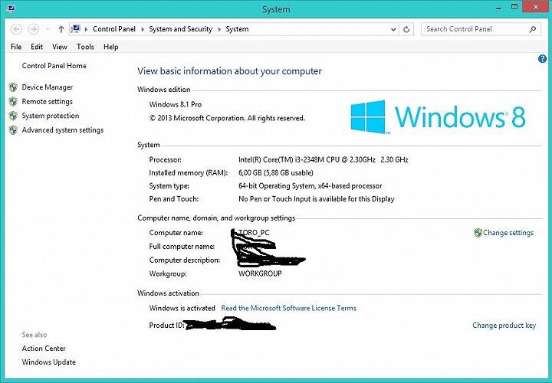552x383 pixels.
Task: Click the Windows 8 logo
Action: (438, 116)
